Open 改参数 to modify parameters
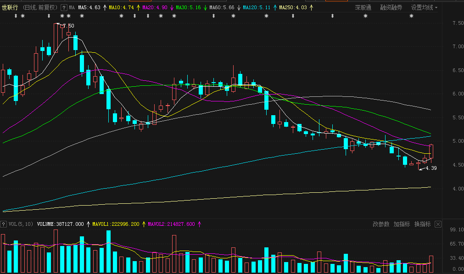Image resolution: width=464 pixels, height=274 pixels. (381, 224)
